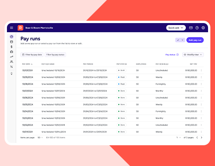Screen dimensions: 215x166
Task: Select the pay runs clock sidebar icon
Action: (12, 36)
